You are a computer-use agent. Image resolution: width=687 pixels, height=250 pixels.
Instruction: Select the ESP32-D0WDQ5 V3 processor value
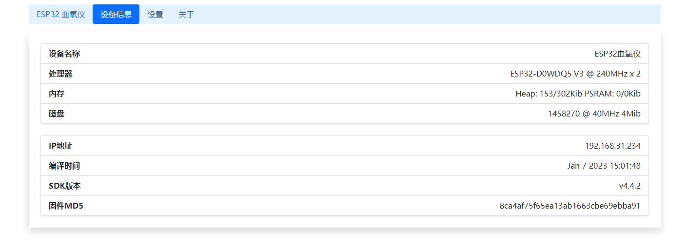click(x=575, y=74)
